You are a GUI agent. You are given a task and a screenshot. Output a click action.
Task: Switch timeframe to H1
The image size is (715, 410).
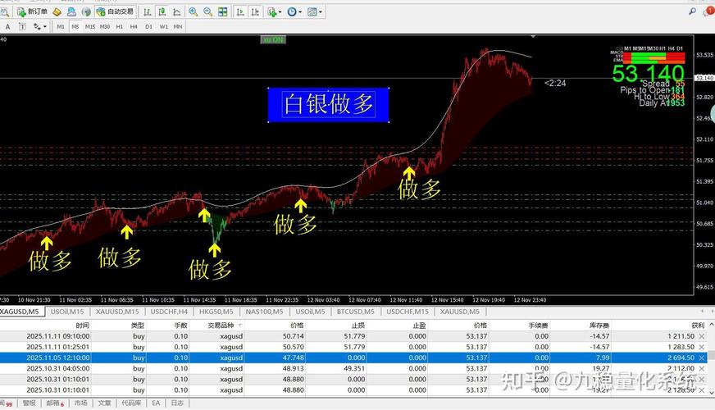tap(120, 27)
